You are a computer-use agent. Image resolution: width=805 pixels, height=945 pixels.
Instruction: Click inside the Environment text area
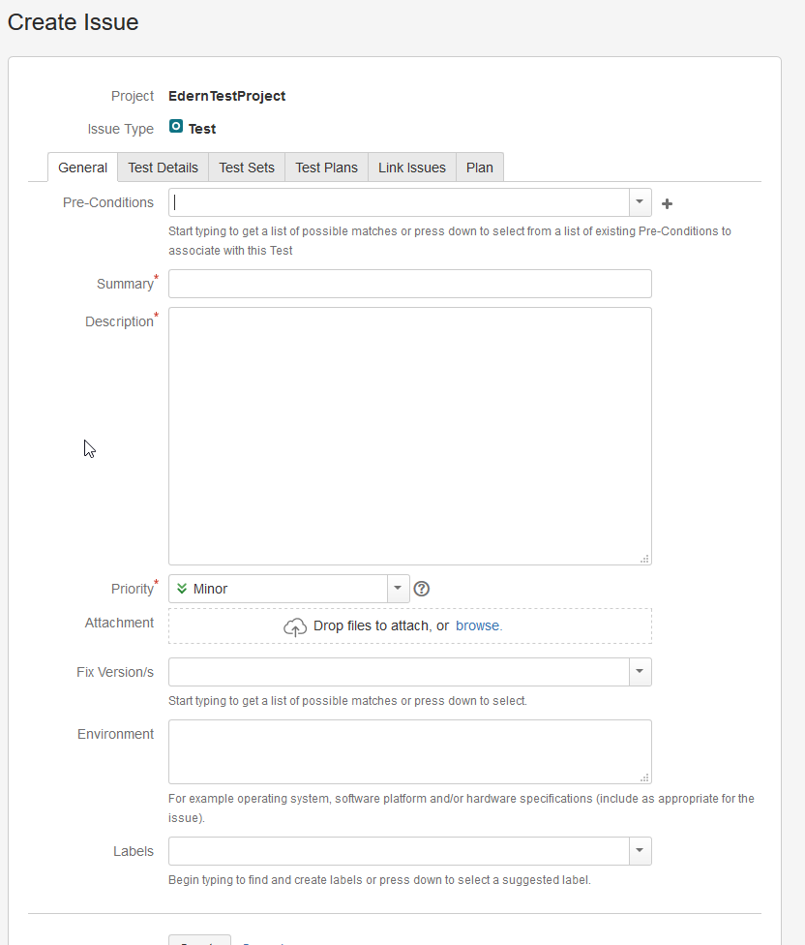[x=410, y=751]
